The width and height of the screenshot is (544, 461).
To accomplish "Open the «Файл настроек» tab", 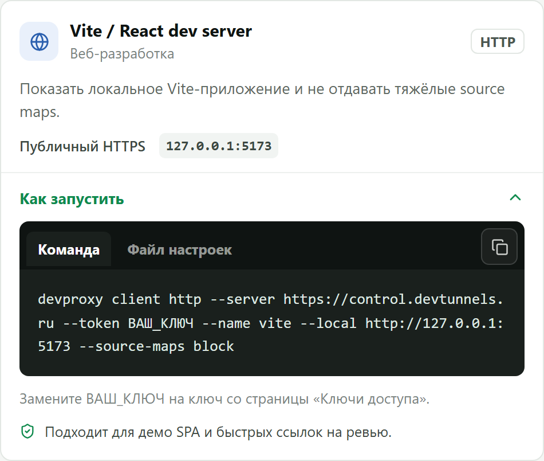I will (179, 250).
